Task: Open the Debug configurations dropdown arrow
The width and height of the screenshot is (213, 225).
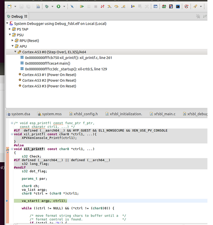Action: [x=52, y=6]
